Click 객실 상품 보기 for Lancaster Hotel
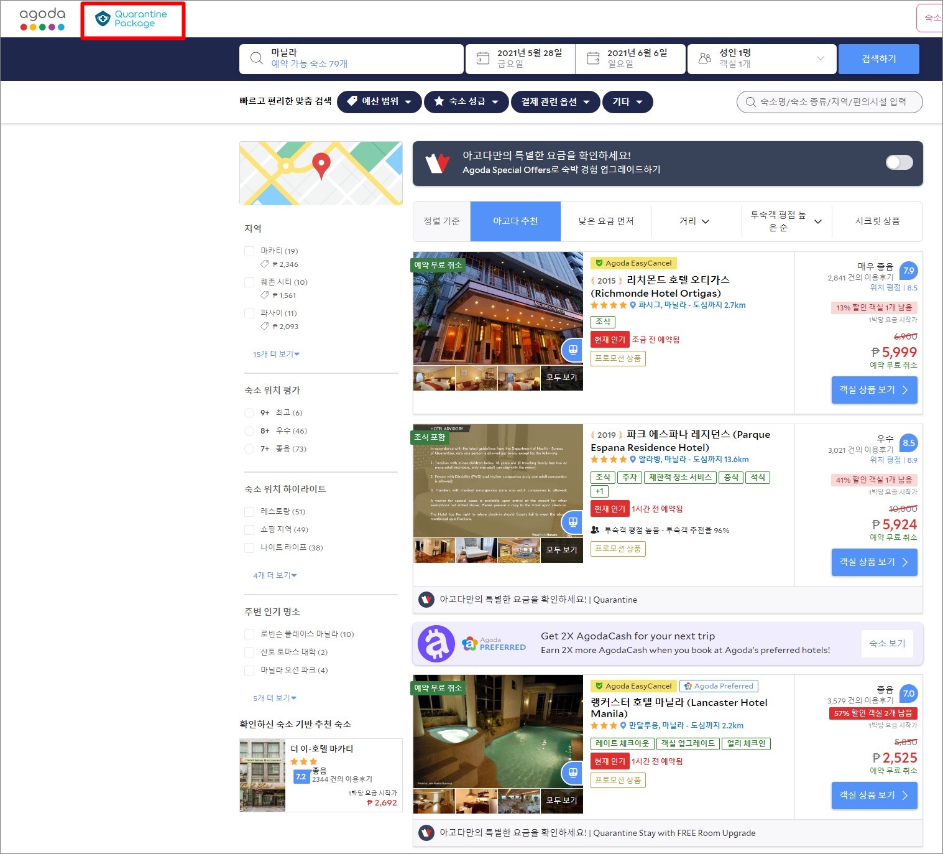This screenshot has width=943, height=854. 874,796
